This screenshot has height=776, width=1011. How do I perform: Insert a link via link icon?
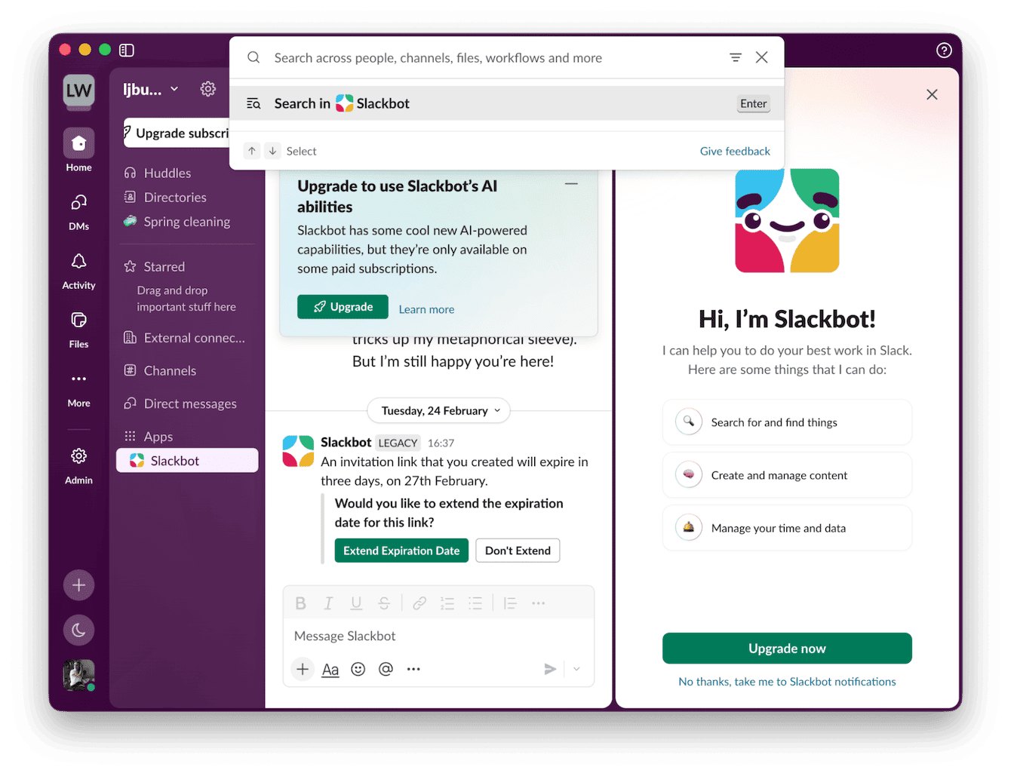point(419,603)
